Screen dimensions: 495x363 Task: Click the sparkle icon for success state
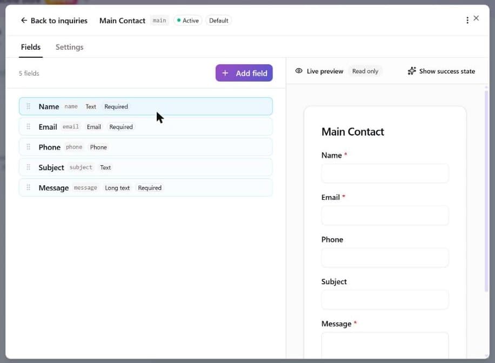pos(412,71)
